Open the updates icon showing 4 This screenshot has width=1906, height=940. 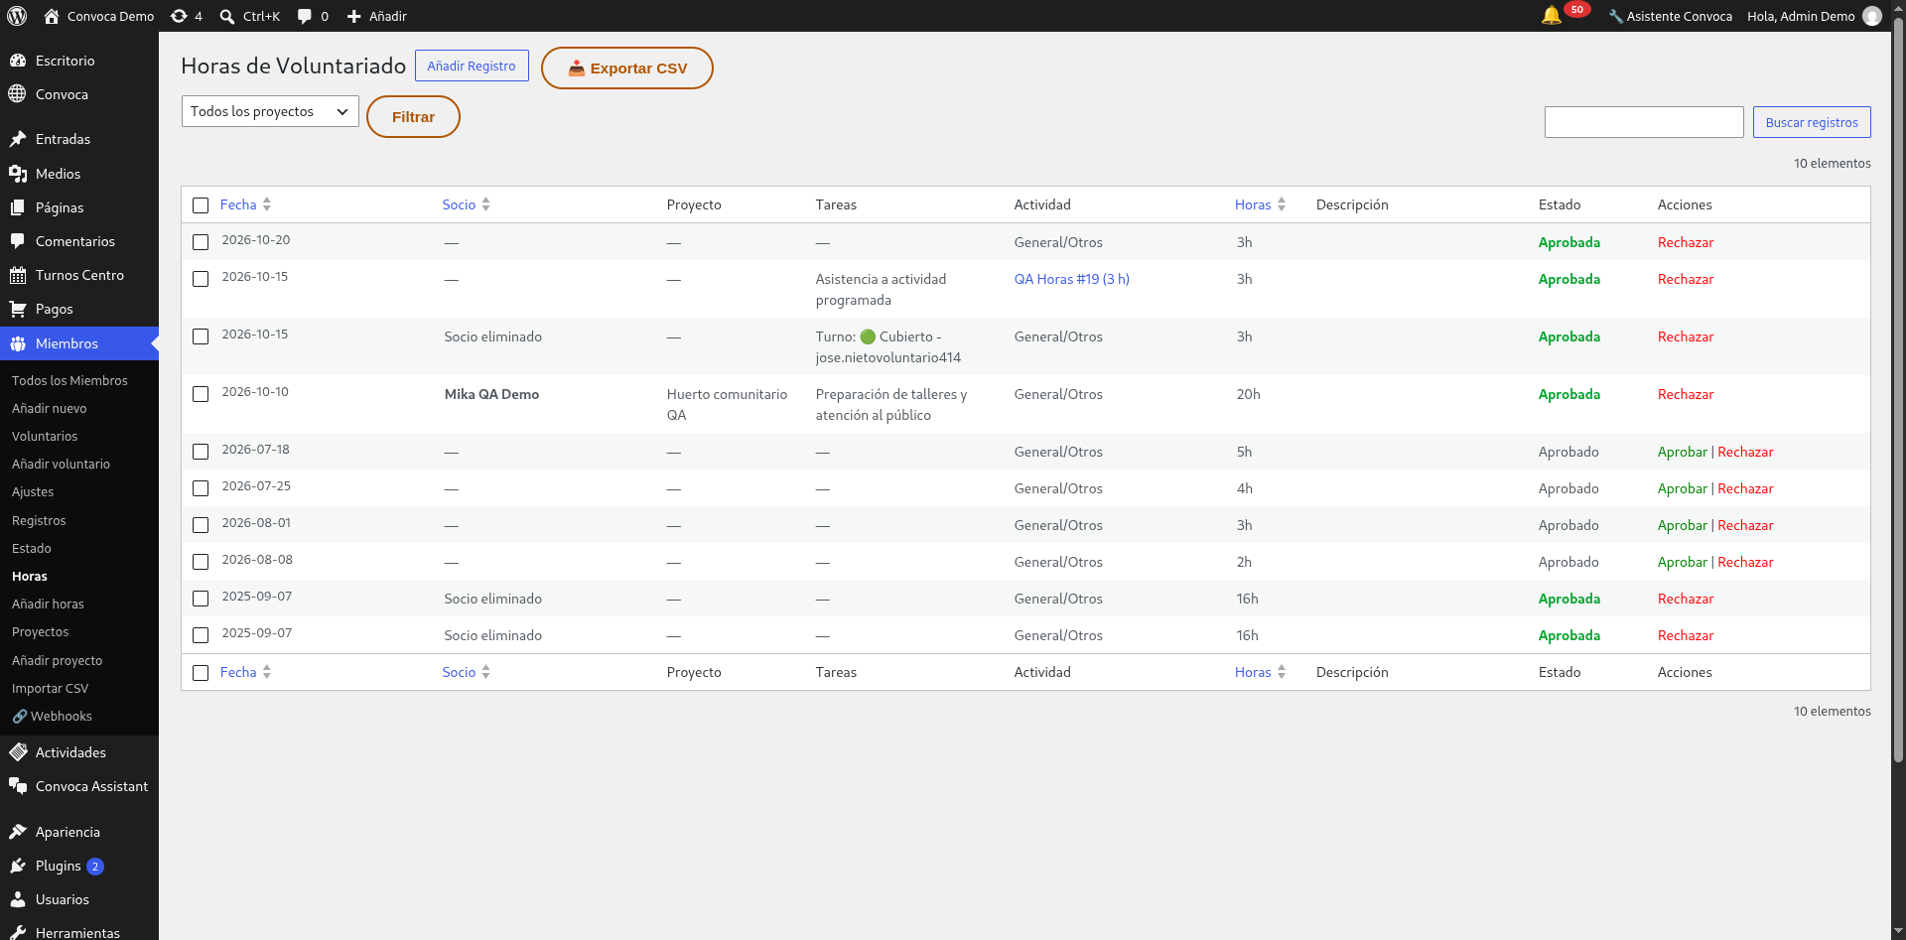point(179,16)
